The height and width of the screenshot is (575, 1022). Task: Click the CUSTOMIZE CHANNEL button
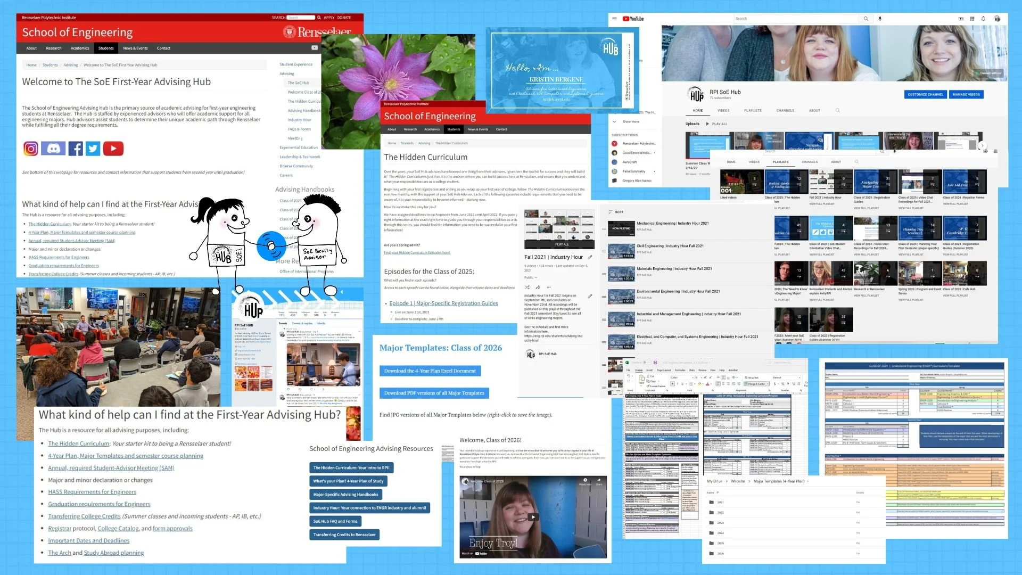[x=925, y=94]
